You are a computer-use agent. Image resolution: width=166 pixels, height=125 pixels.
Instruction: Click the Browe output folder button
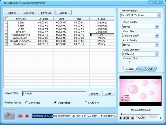[x=95, y=93]
